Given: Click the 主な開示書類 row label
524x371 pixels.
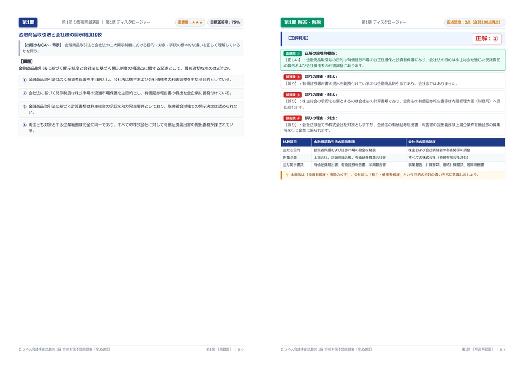Looking at the screenshot, I should point(293,165).
